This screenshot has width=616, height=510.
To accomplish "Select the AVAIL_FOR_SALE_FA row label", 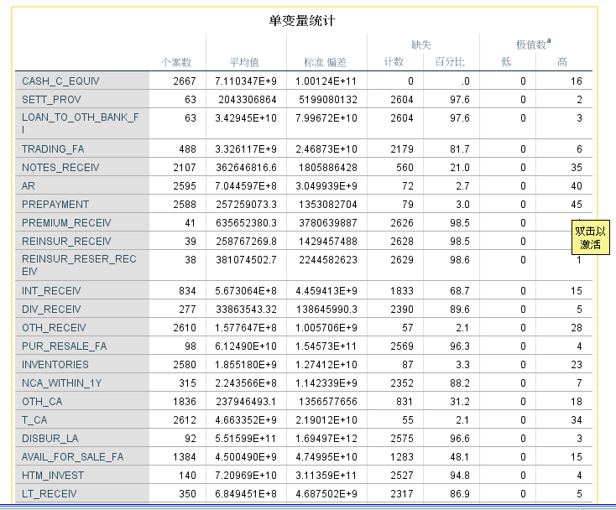I will pos(73,456).
